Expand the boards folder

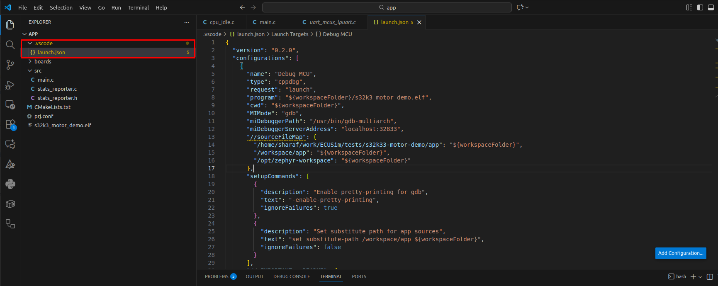click(x=30, y=61)
